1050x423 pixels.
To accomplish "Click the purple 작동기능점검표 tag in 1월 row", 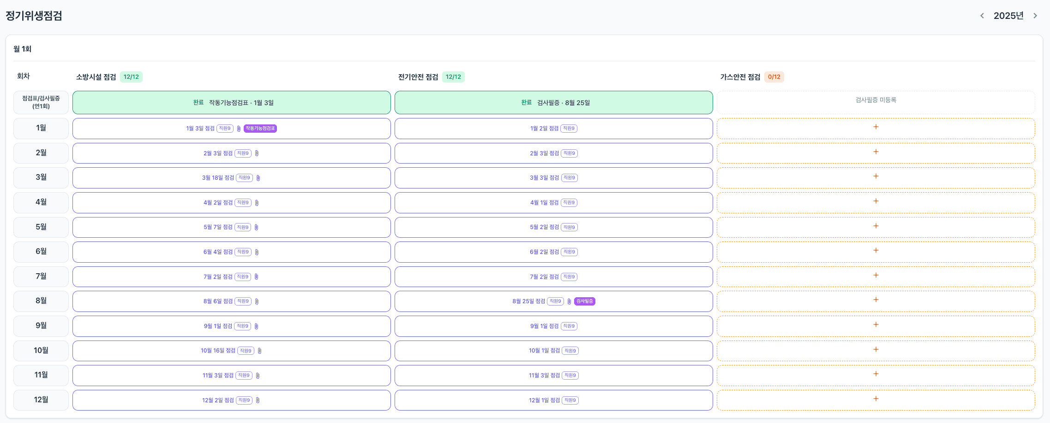I will pyautogui.click(x=260, y=129).
